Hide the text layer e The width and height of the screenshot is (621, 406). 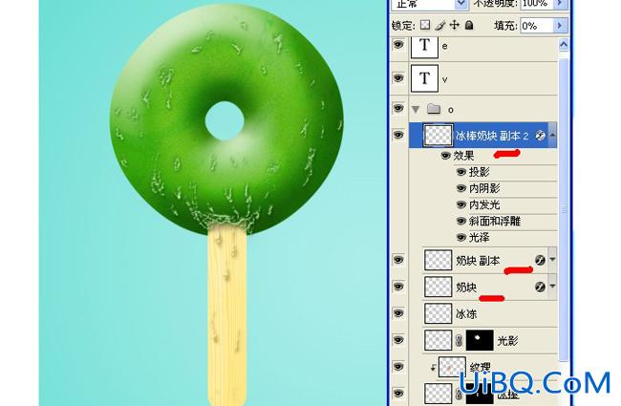[x=398, y=45]
